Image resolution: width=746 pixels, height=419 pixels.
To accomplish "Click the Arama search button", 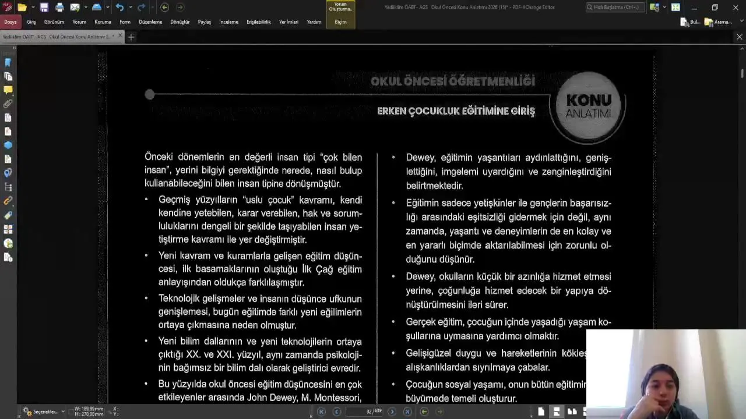I will [718, 22].
